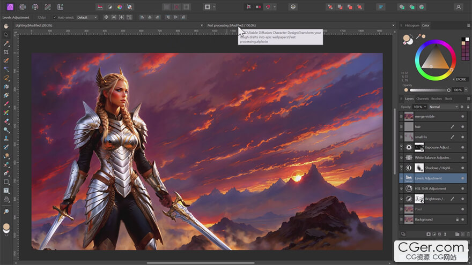
Task: Toggle visibility of small fix layer
Action: pos(463,137)
